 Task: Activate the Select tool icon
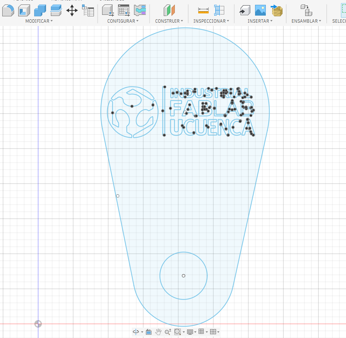point(343,10)
